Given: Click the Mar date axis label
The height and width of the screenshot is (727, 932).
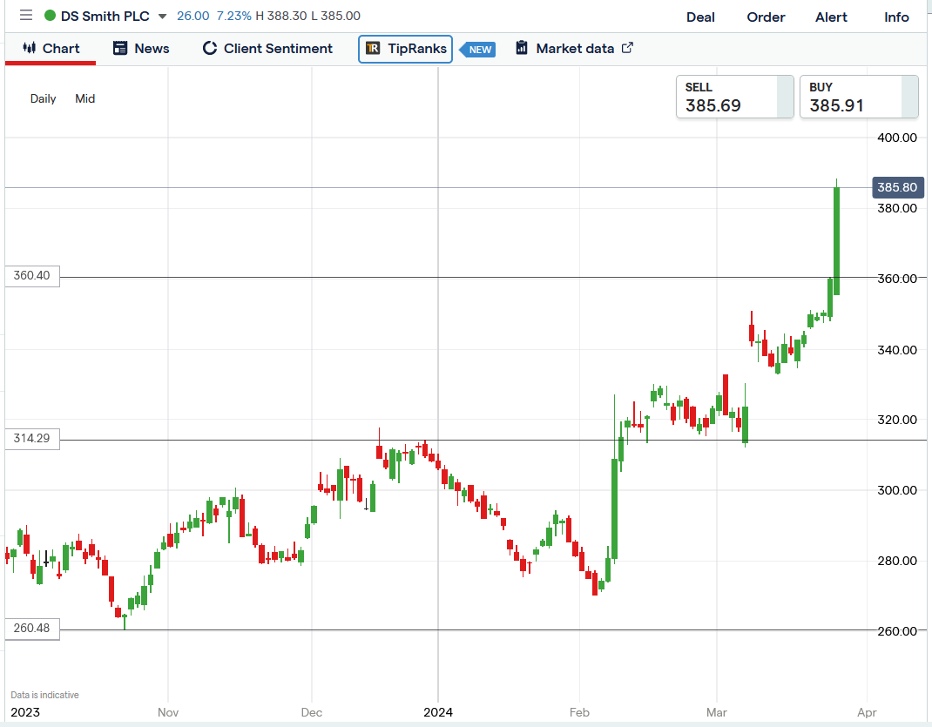Looking at the screenshot, I should point(716,712).
